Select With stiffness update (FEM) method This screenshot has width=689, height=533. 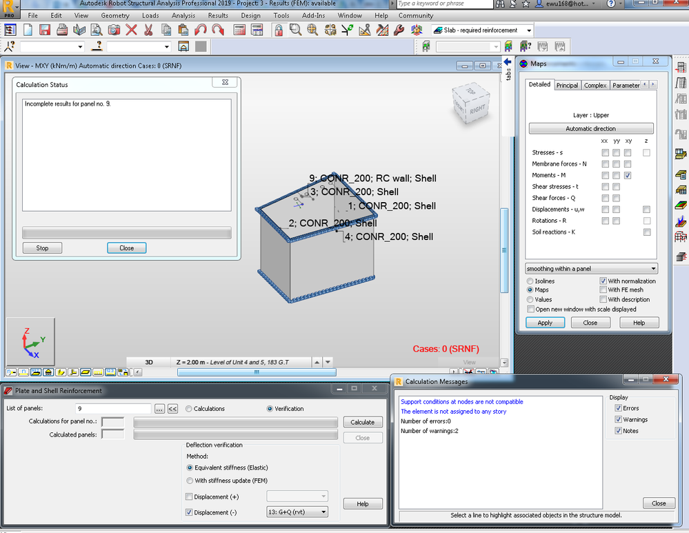pos(190,481)
